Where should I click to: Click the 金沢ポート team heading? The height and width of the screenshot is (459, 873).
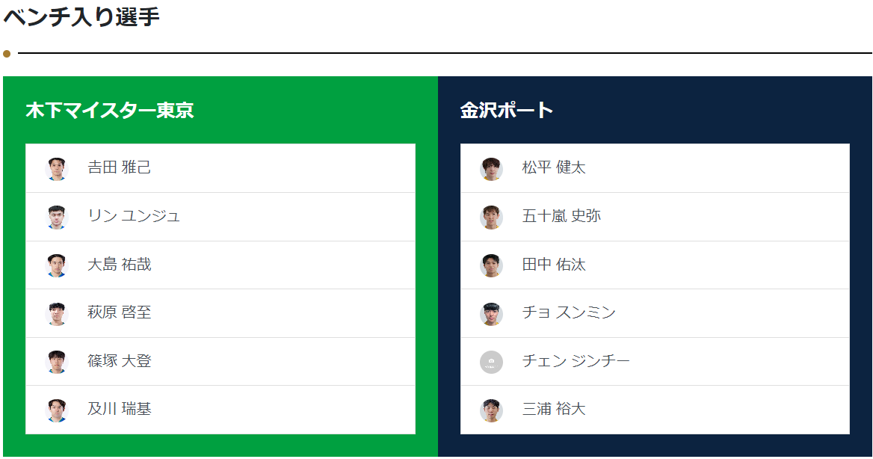(507, 111)
